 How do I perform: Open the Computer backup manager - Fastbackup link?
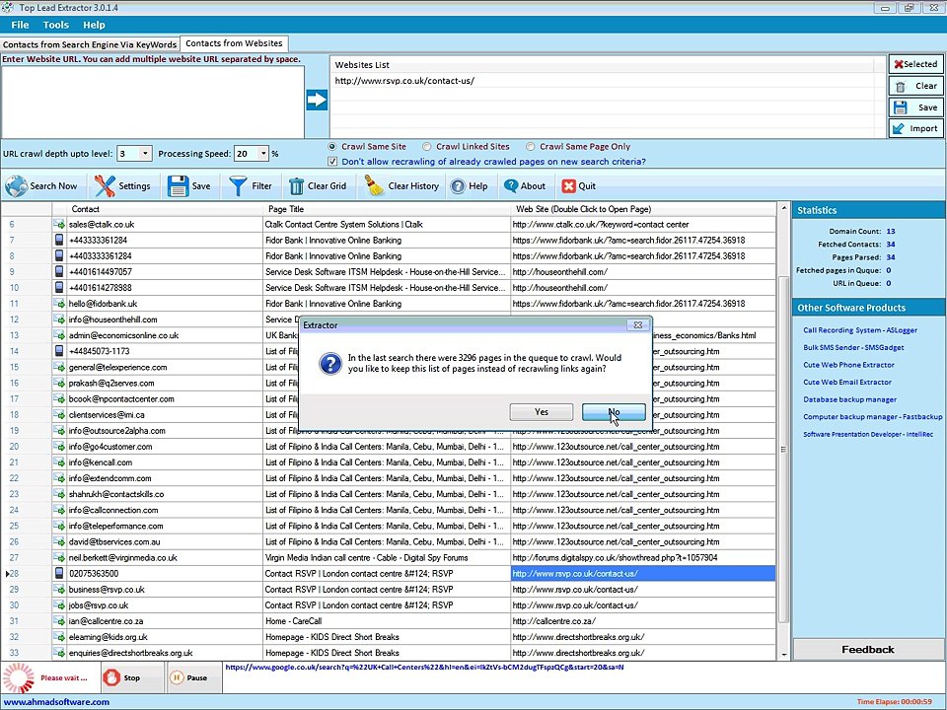click(x=873, y=416)
